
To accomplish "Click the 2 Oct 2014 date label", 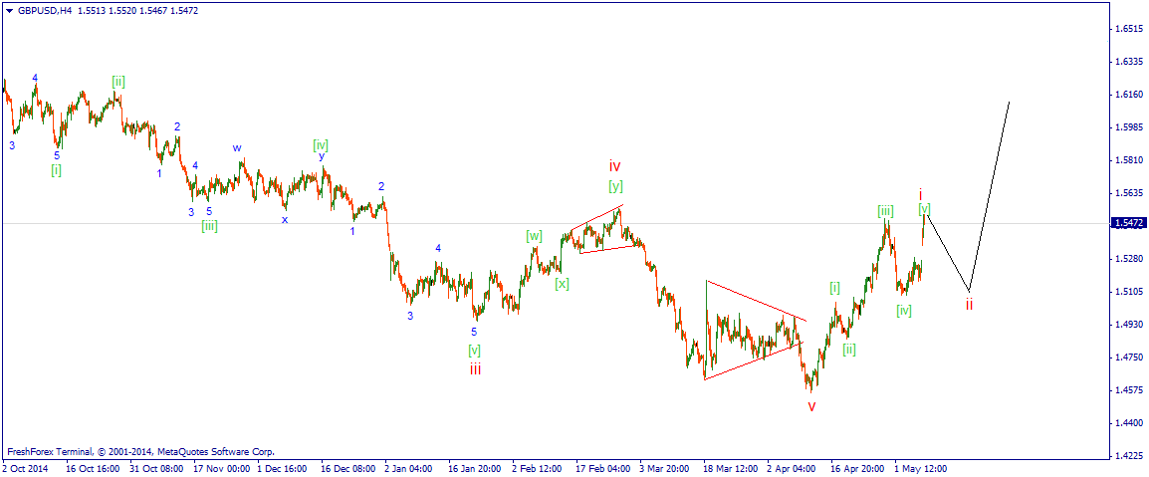I will tap(24, 467).
